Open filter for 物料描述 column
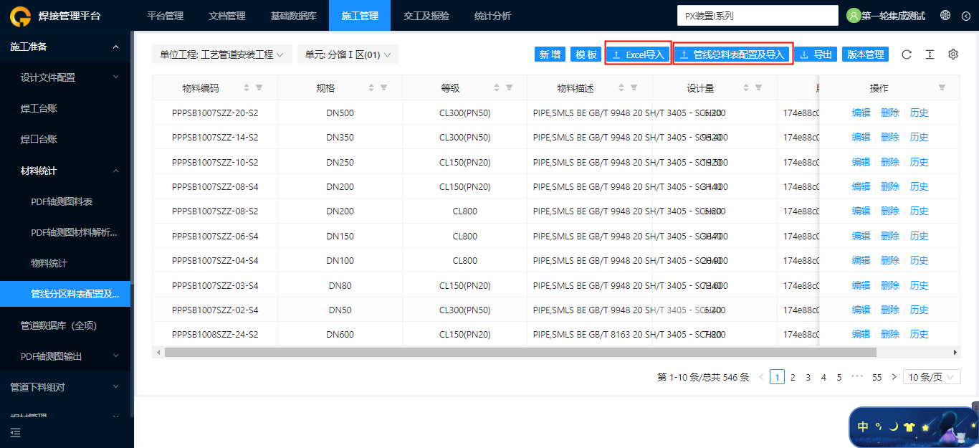Image resolution: width=979 pixels, height=448 pixels. tap(634, 87)
